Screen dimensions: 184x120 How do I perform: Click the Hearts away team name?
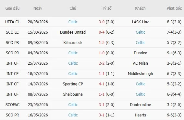pyautogui.click(x=140, y=115)
